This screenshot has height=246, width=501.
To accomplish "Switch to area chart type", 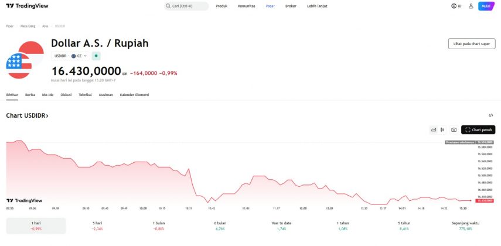I will coord(434,129).
